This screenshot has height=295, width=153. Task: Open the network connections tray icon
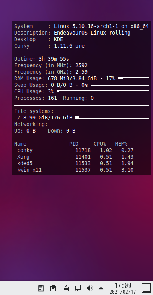(78, 288)
